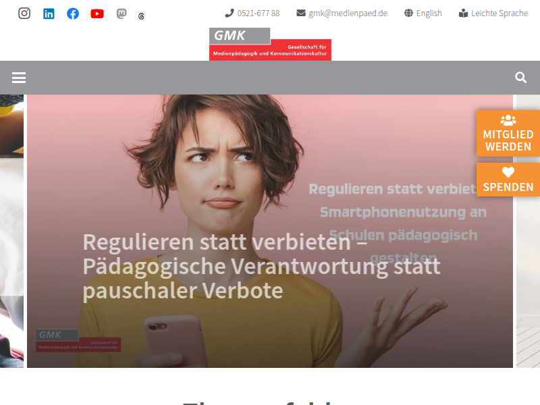Expand the hamburger navigation menu
The image size is (540, 405).
(x=19, y=78)
